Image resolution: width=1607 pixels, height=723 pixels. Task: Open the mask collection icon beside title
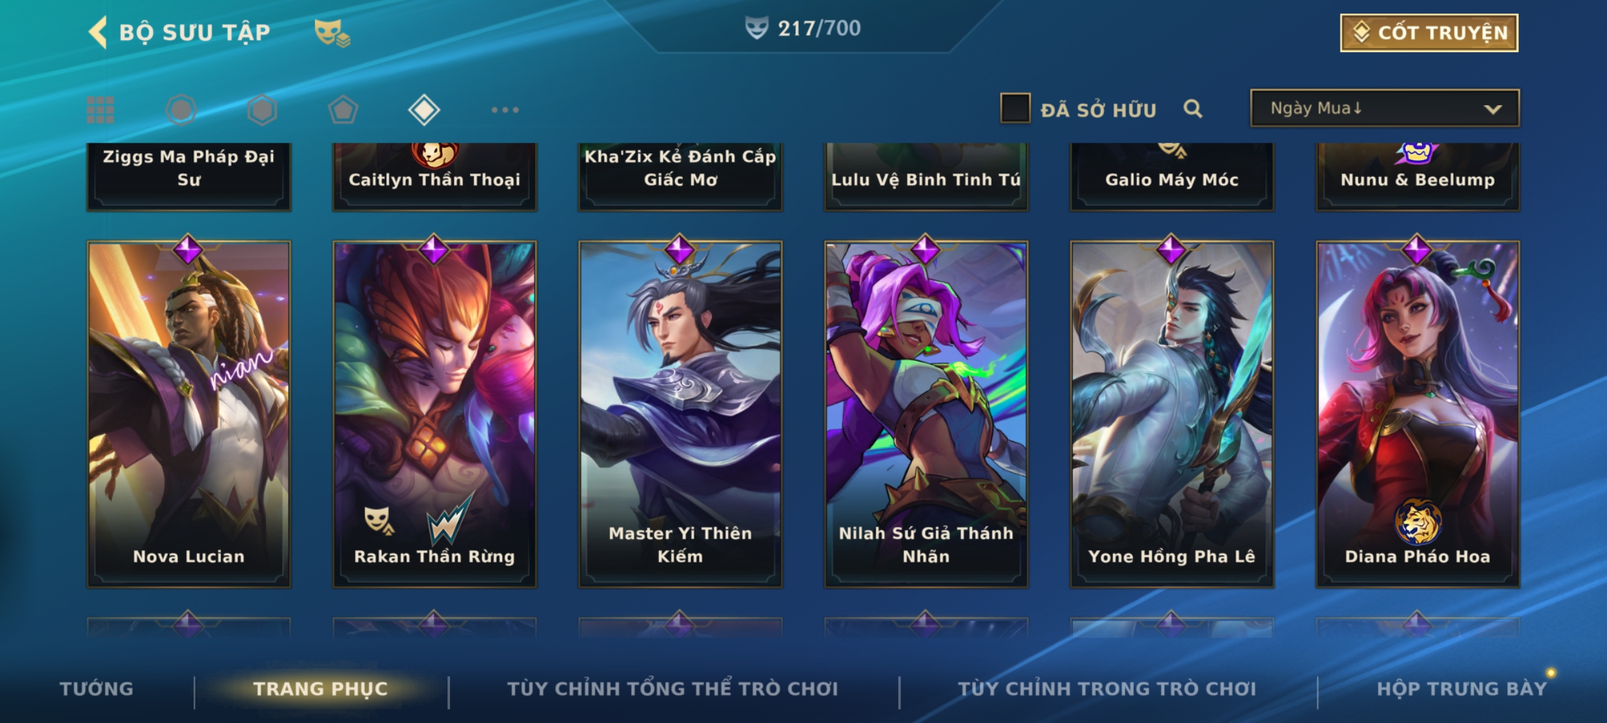tap(332, 33)
